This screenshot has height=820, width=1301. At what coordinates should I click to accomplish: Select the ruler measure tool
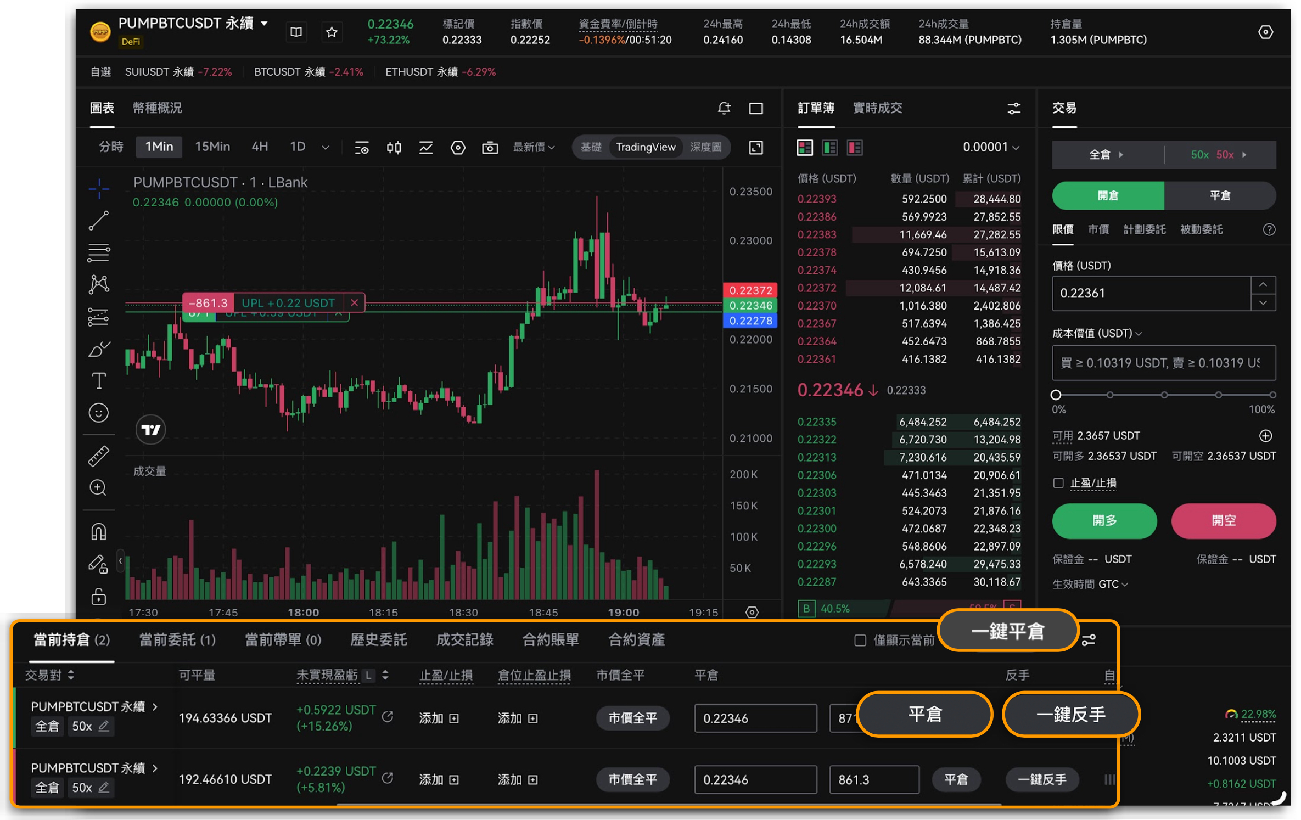pos(99,456)
